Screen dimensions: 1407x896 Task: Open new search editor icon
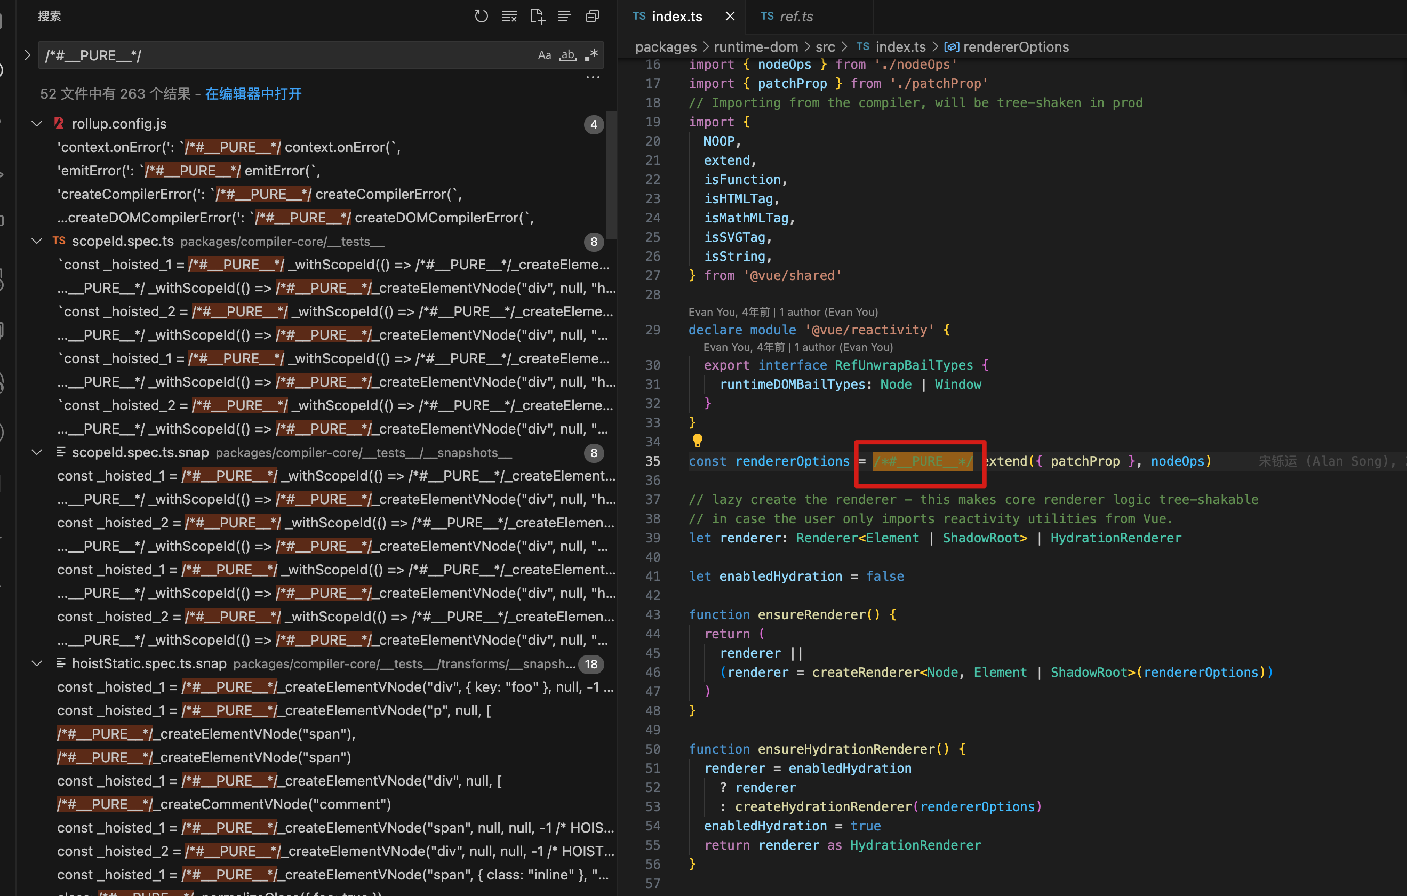point(537,17)
